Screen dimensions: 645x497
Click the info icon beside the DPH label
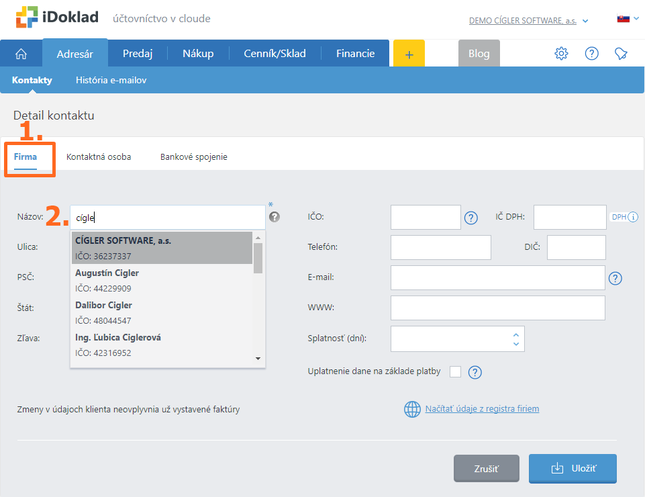pos(633,217)
